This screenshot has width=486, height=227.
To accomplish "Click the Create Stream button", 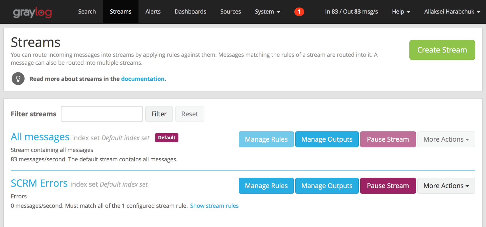I will [442, 50].
